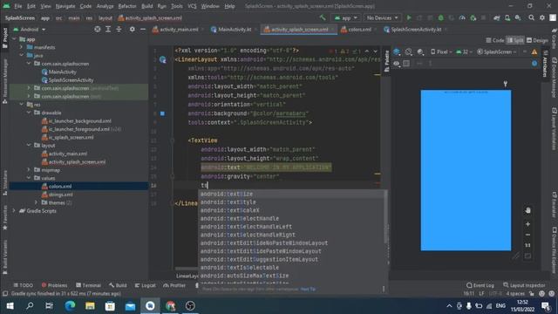Screen dimensions: 558x314
Task: Hide the Project panel with minus icon
Action: click(143, 29)
